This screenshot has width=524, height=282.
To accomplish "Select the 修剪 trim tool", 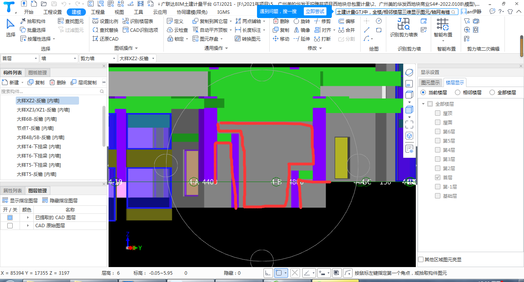I will (322, 21).
